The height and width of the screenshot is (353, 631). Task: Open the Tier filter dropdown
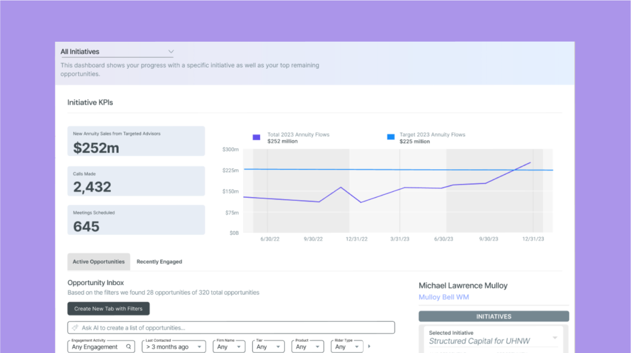(x=268, y=346)
